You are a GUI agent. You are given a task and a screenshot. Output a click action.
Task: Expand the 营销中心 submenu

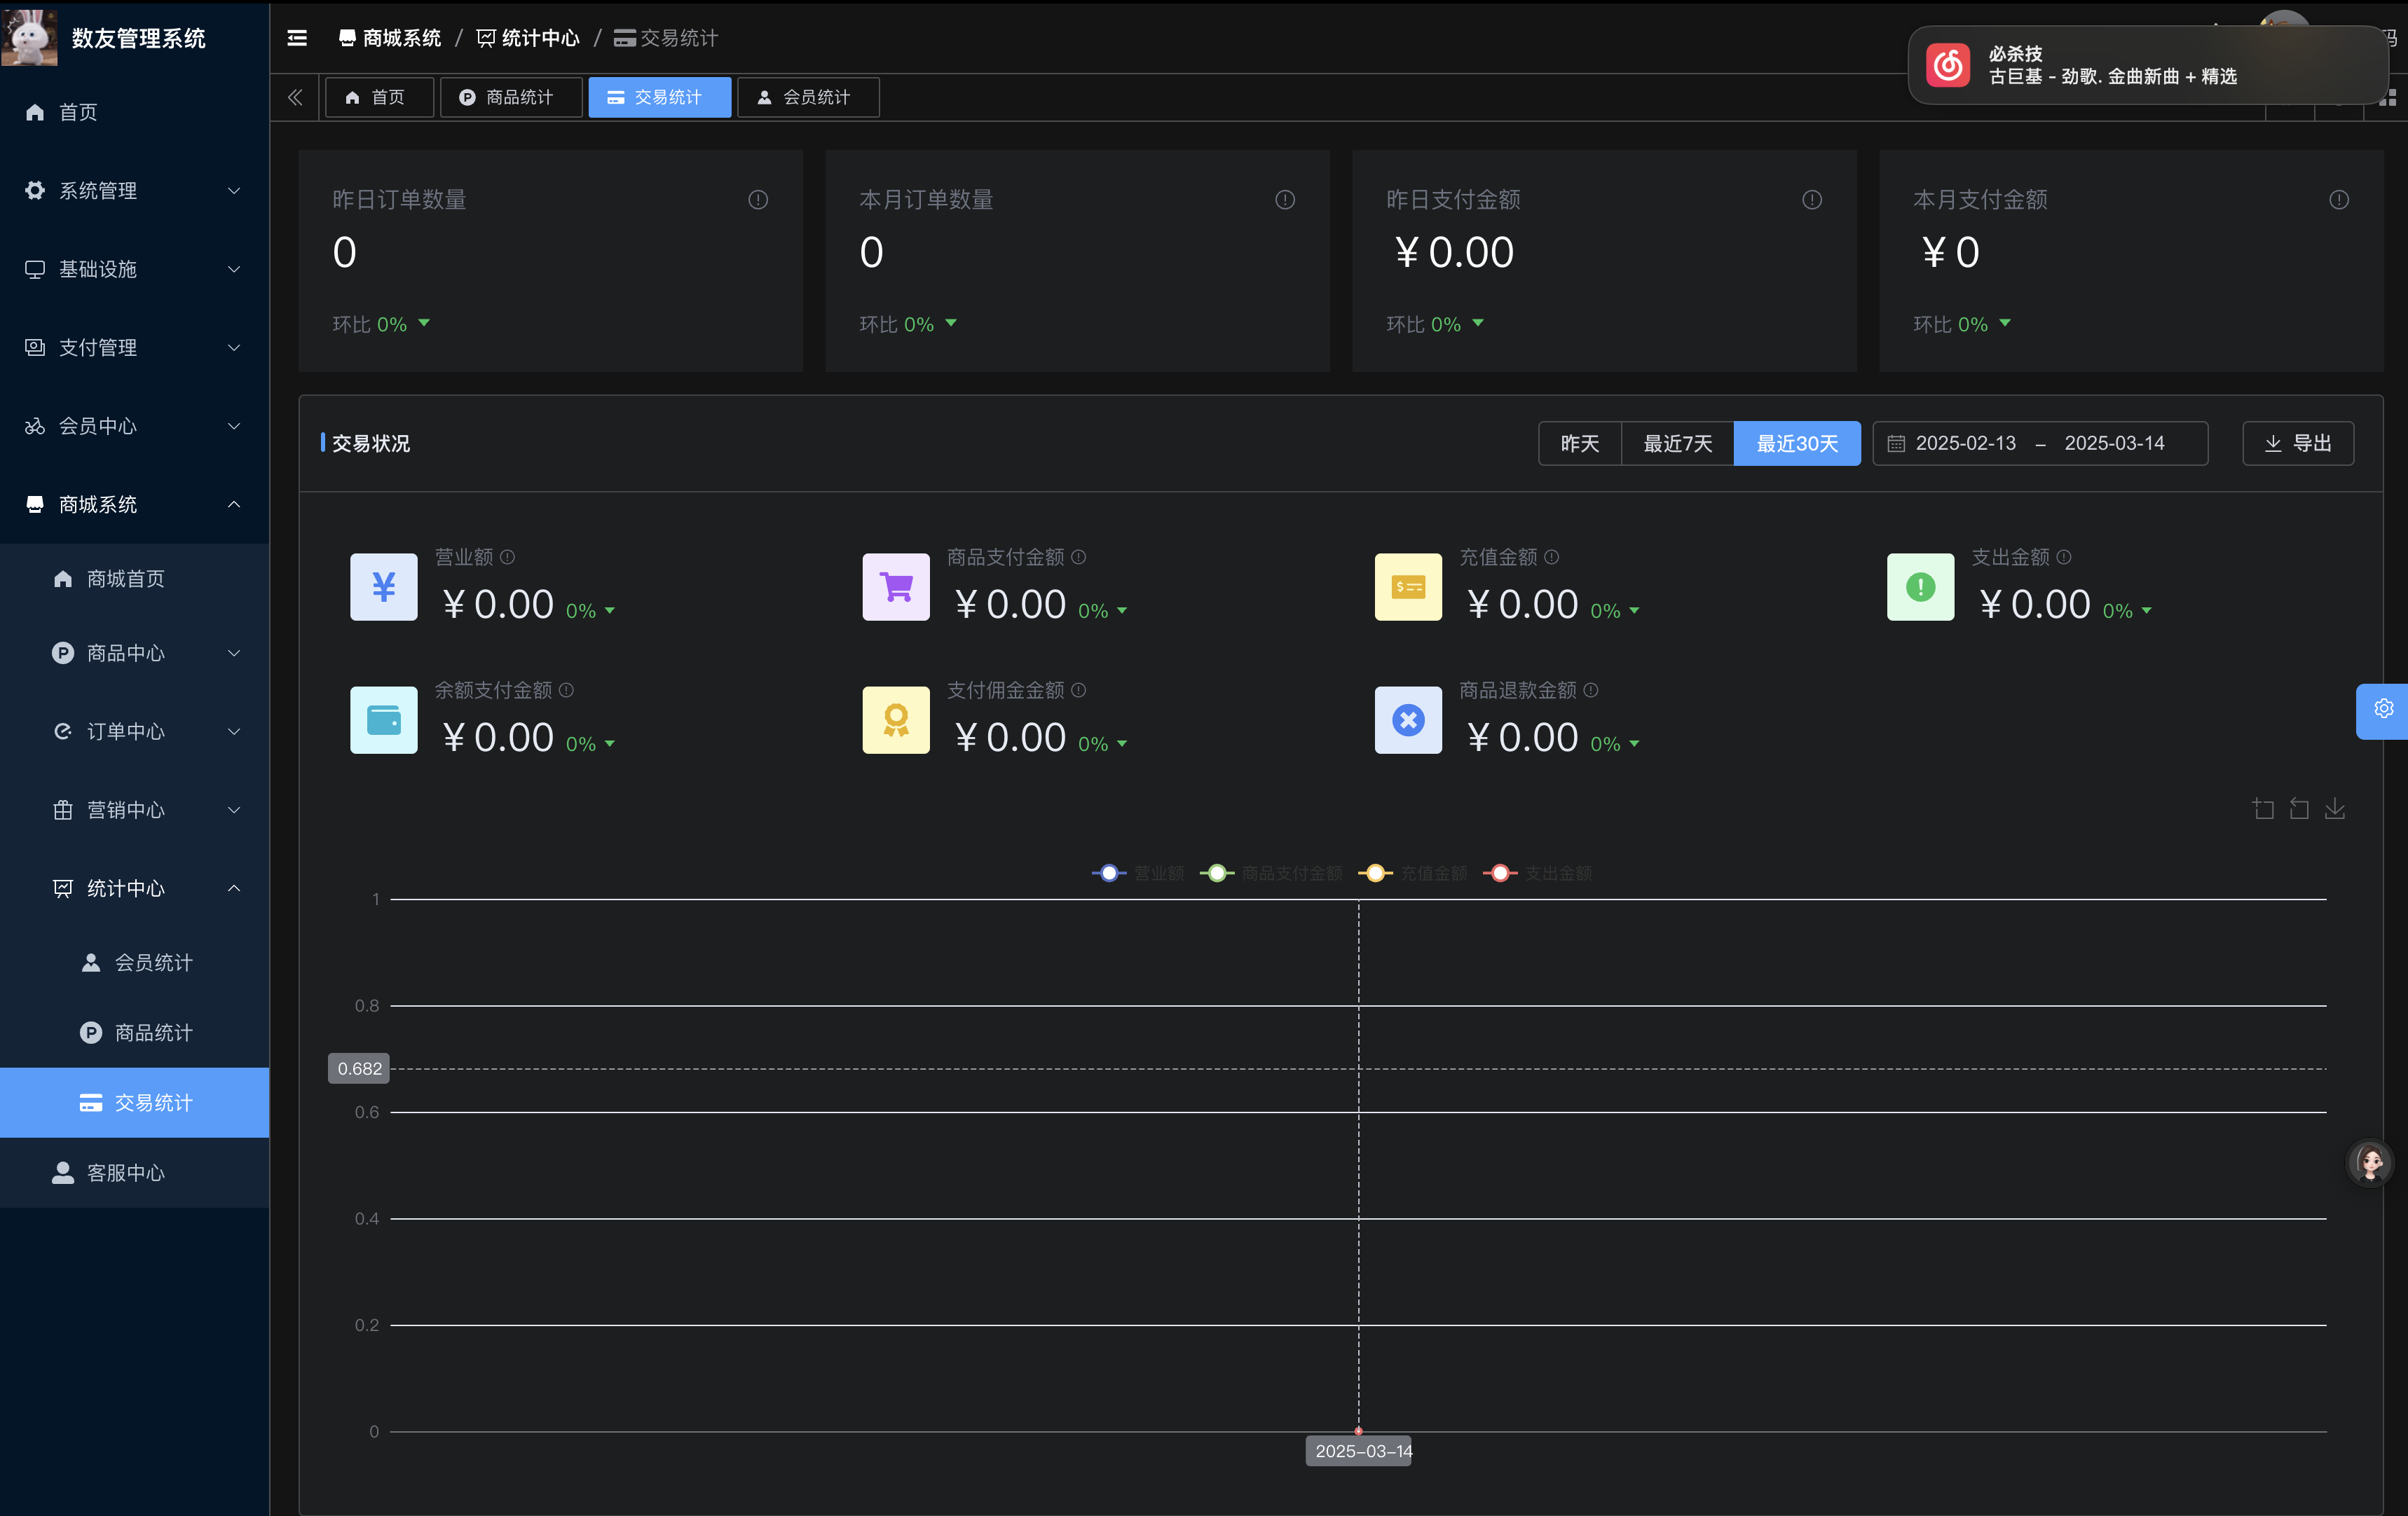pos(134,811)
